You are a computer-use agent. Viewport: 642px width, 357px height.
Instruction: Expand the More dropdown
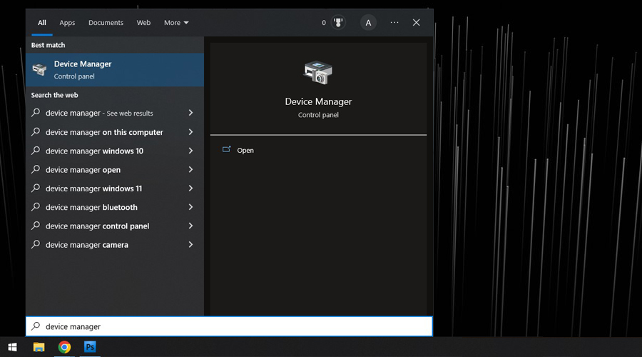pyautogui.click(x=176, y=23)
